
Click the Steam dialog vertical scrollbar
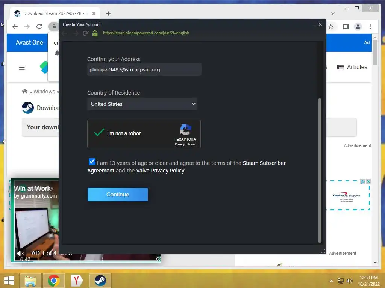[320, 170]
